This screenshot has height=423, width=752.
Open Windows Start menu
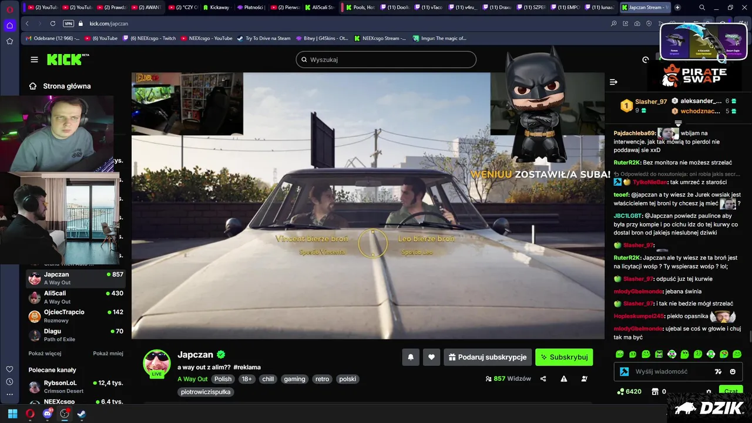click(x=12, y=414)
